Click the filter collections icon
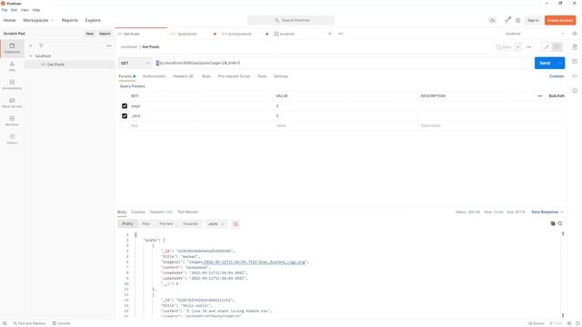Image resolution: width=582 pixels, height=327 pixels. click(41, 45)
